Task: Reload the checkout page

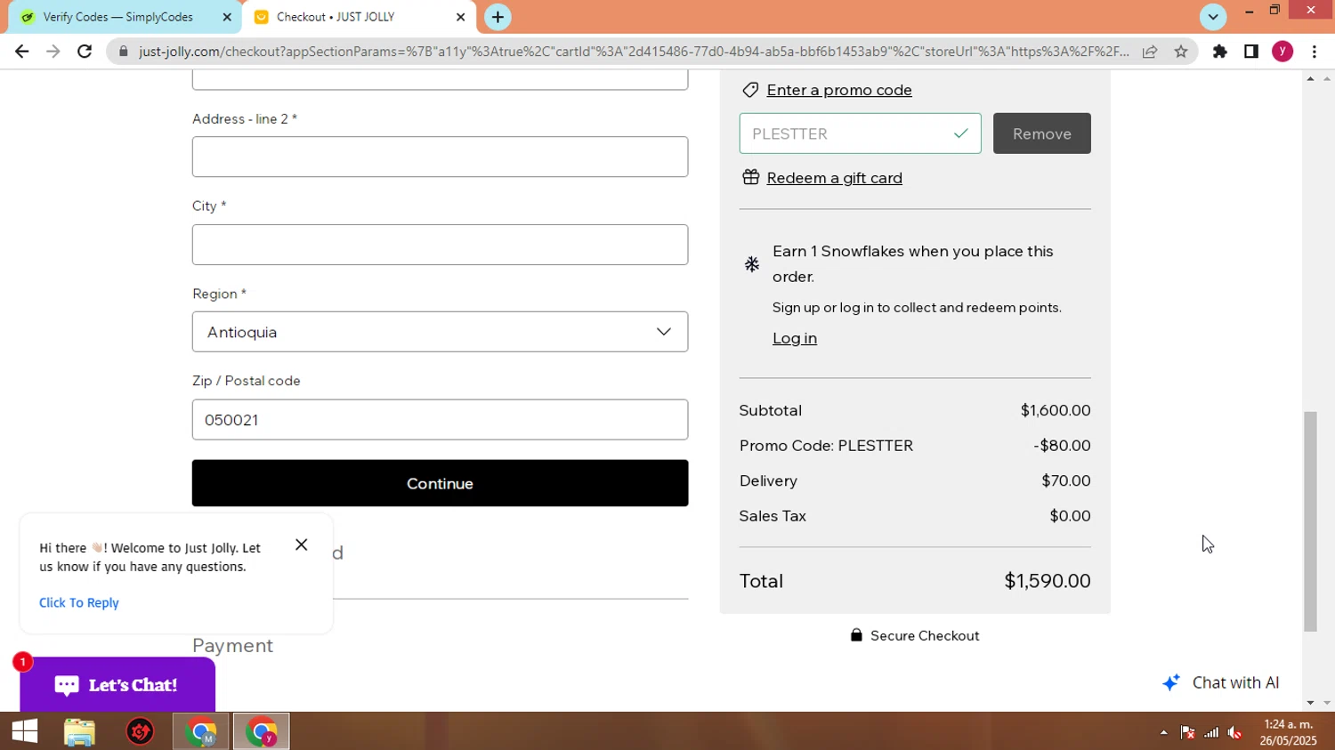Action: tap(85, 52)
